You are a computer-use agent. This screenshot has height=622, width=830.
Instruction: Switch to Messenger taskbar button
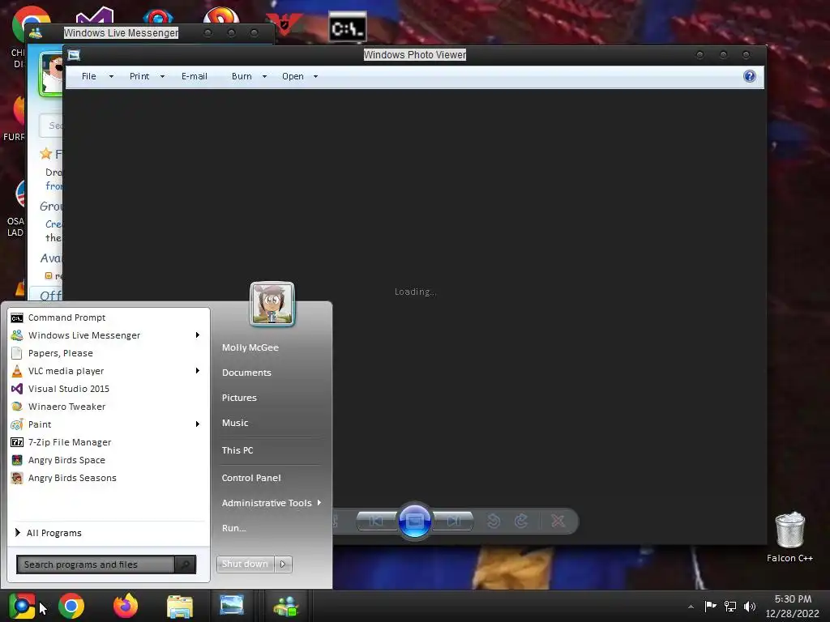pos(286,606)
